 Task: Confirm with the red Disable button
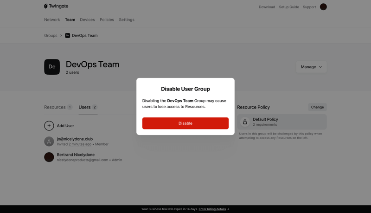coord(185,123)
